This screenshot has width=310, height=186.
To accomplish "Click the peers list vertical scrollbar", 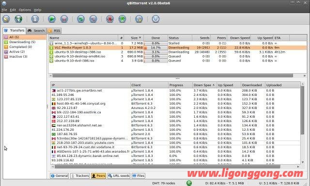I will [x=302, y=110].
